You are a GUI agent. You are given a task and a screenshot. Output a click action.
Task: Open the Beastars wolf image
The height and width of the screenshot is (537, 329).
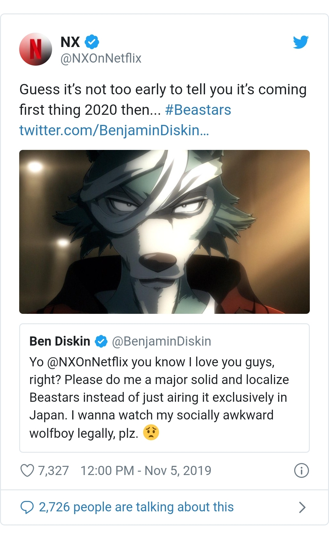(164, 232)
